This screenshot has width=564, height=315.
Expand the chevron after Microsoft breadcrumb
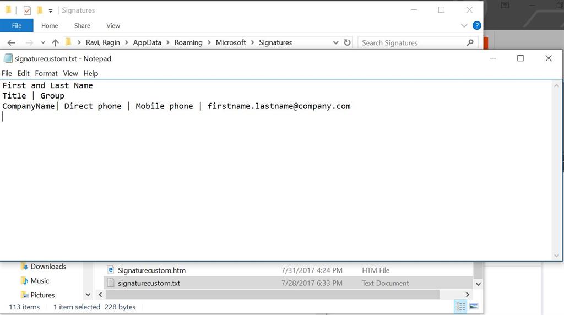click(252, 42)
